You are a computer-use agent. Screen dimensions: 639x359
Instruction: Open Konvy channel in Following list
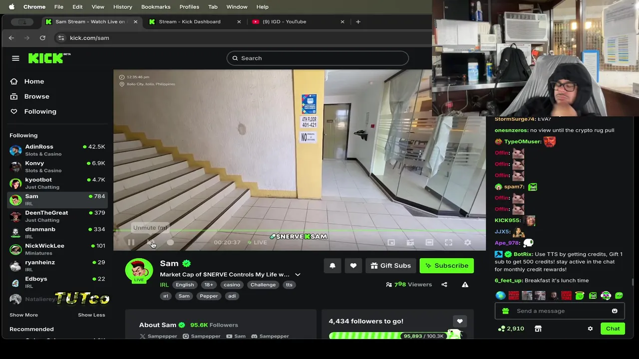click(x=56, y=167)
